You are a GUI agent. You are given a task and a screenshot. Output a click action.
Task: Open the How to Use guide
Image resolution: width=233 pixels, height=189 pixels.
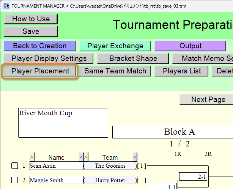coord(31,19)
